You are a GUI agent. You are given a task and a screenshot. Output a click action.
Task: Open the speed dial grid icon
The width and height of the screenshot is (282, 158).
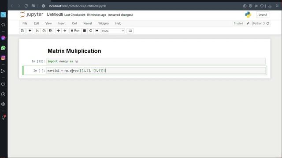tap(33, 6)
